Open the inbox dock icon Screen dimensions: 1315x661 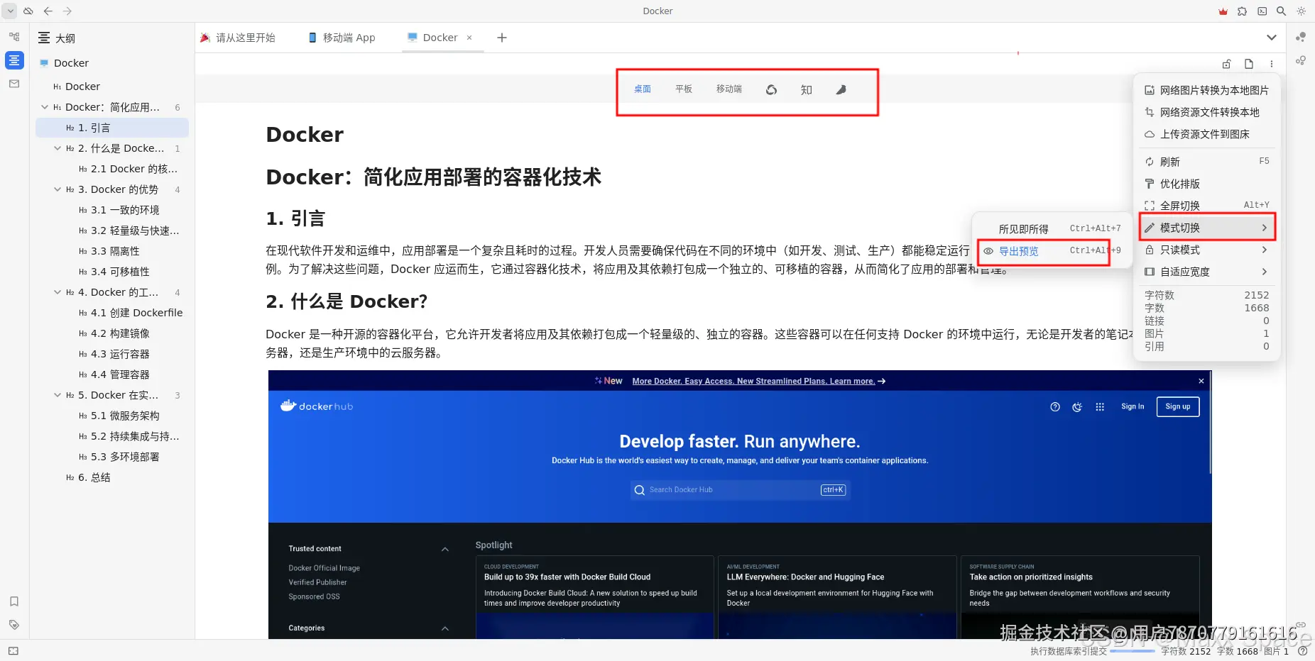pyautogui.click(x=14, y=84)
